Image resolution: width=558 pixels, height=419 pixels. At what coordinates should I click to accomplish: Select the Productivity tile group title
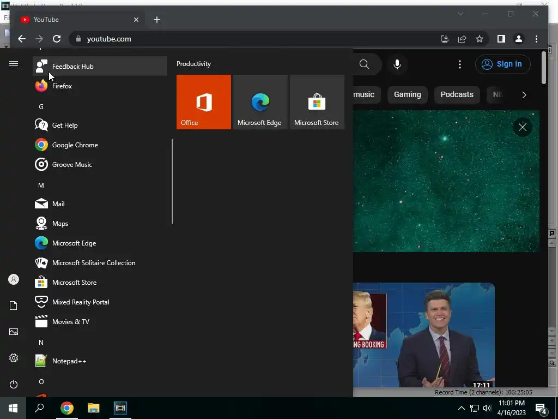(x=193, y=64)
